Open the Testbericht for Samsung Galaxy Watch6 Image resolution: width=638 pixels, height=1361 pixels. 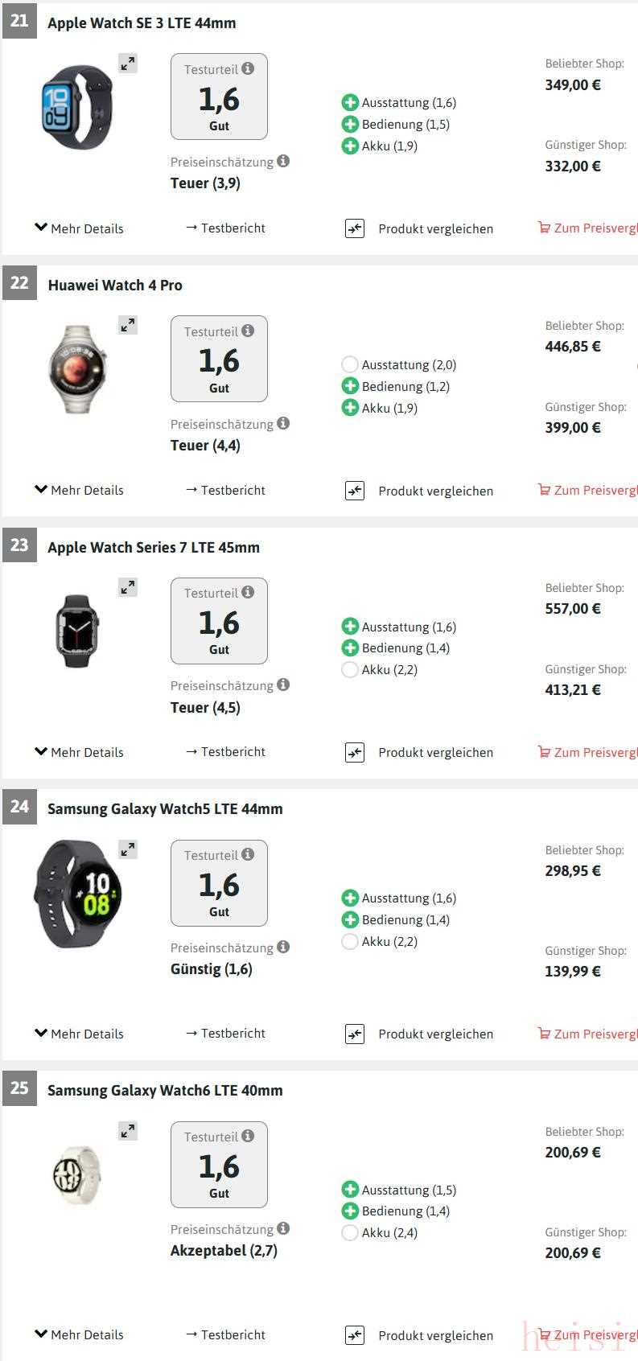[225, 1334]
